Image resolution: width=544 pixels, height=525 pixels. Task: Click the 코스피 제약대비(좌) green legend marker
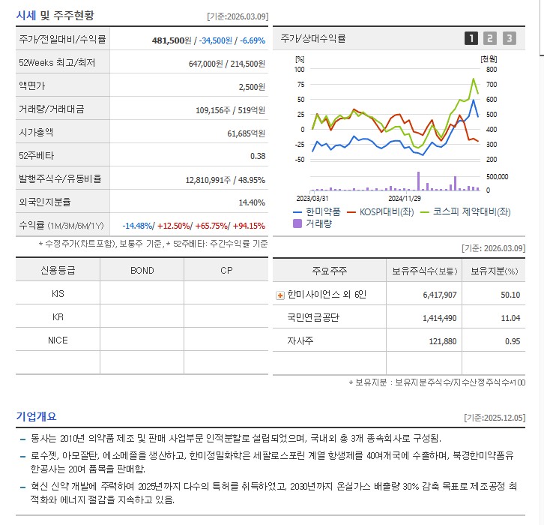tap(425, 211)
